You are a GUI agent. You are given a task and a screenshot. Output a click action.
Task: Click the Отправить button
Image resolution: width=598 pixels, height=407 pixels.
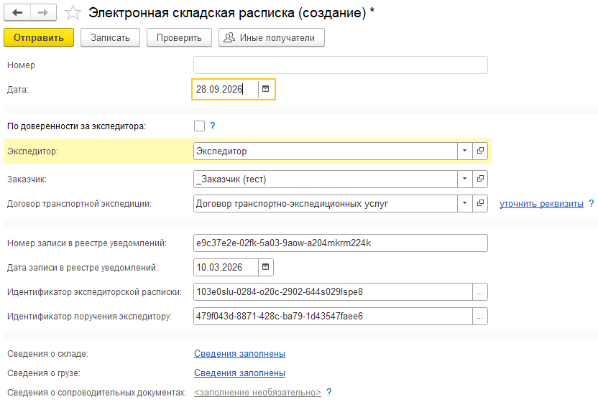coord(39,38)
